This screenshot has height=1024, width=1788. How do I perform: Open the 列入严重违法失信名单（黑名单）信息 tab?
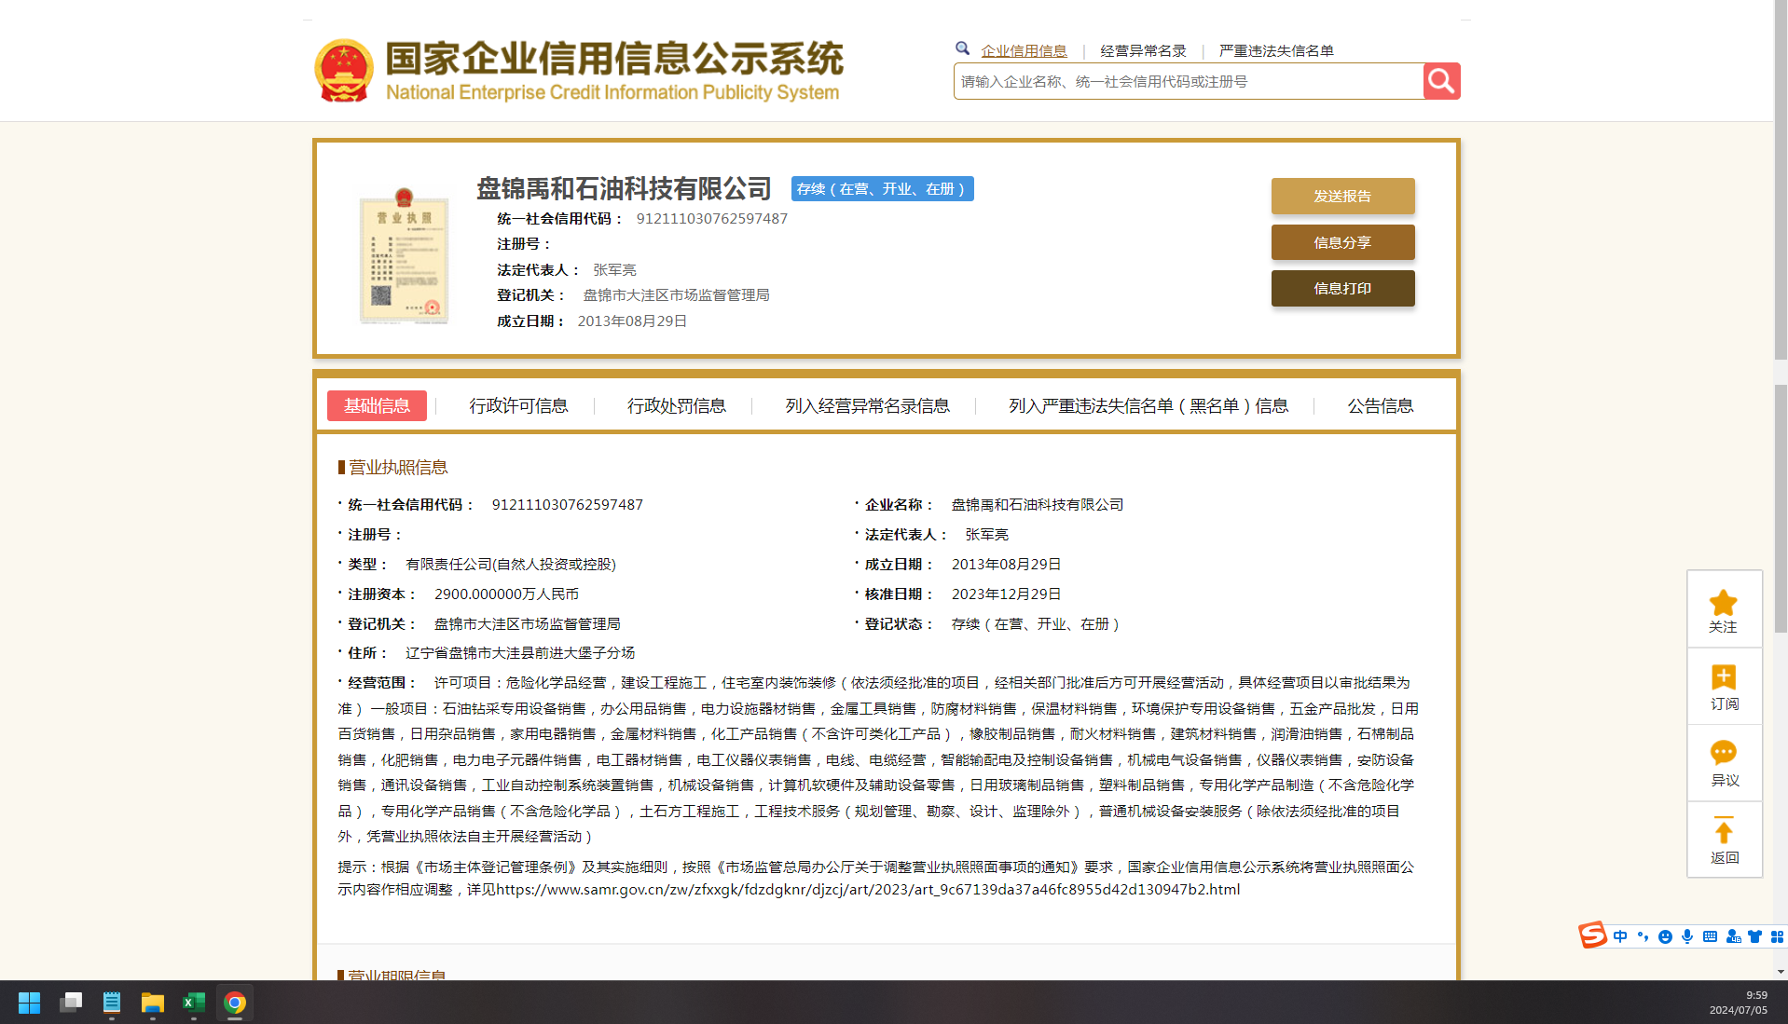pyautogui.click(x=1148, y=405)
